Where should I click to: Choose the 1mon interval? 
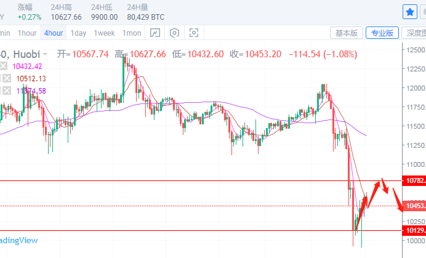pos(132,33)
